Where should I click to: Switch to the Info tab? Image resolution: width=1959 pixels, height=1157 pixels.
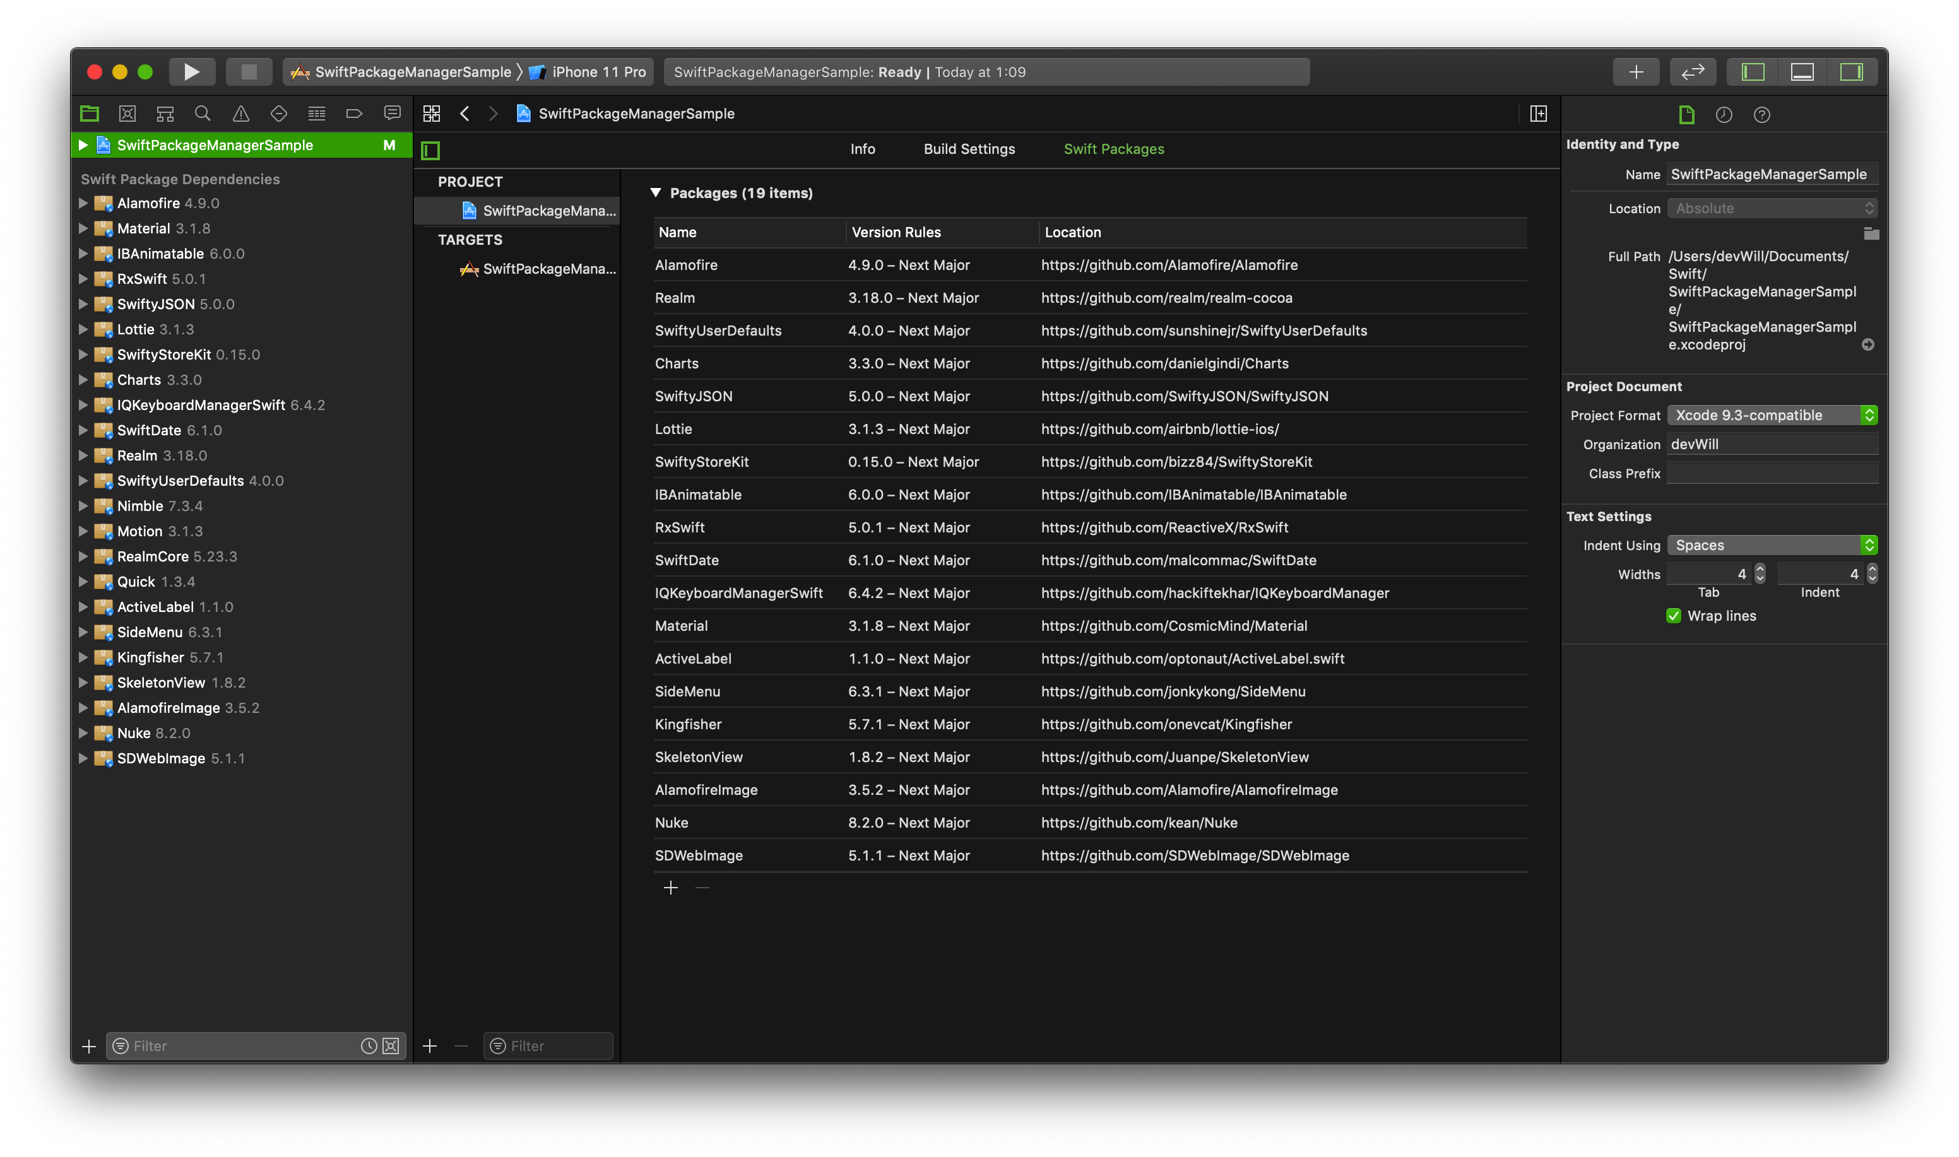863,149
